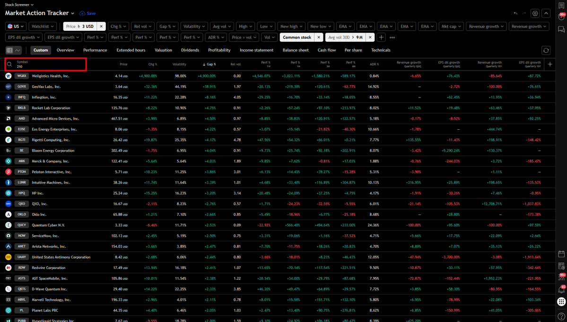
Task: Edit the Avg vol 30D > 9M chip
Action: click(345, 37)
